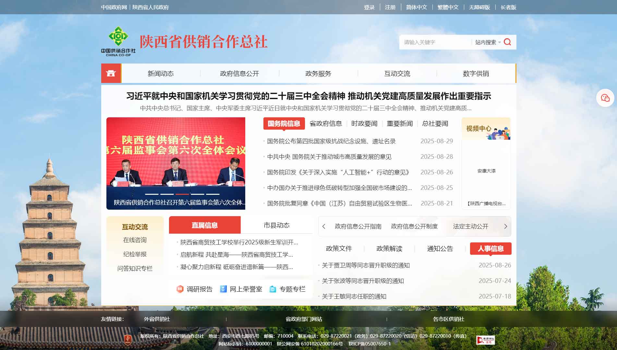This screenshot has height=350, width=617.
Task: Open 政府信息公开制度 link
Action: 414,226
